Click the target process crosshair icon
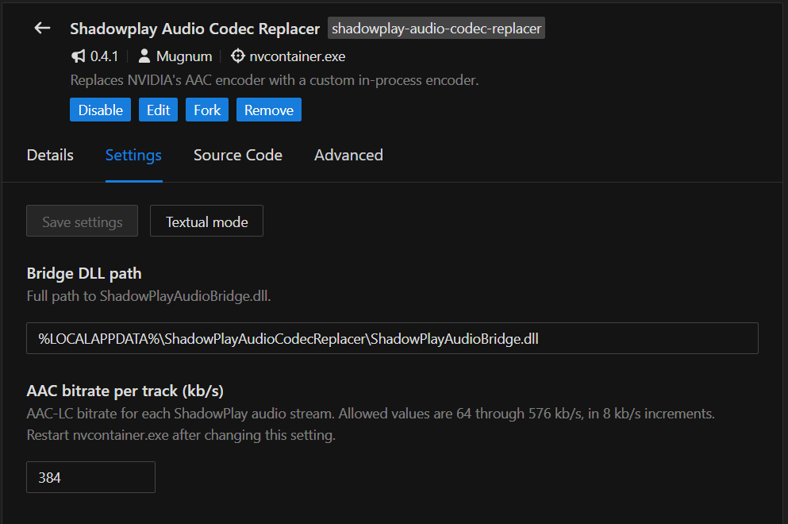Viewport: 788px width, 524px height. [238, 56]
